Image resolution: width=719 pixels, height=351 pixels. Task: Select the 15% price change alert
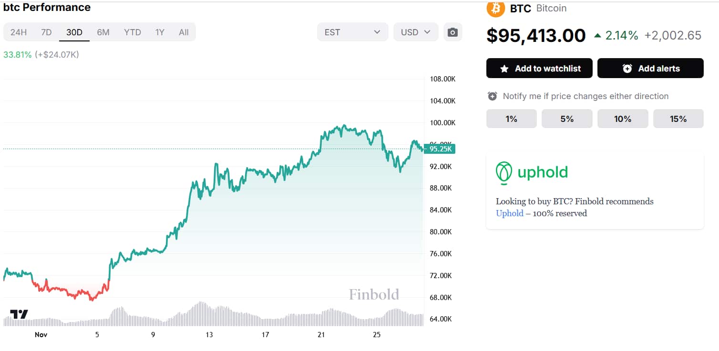pos(678,119)
